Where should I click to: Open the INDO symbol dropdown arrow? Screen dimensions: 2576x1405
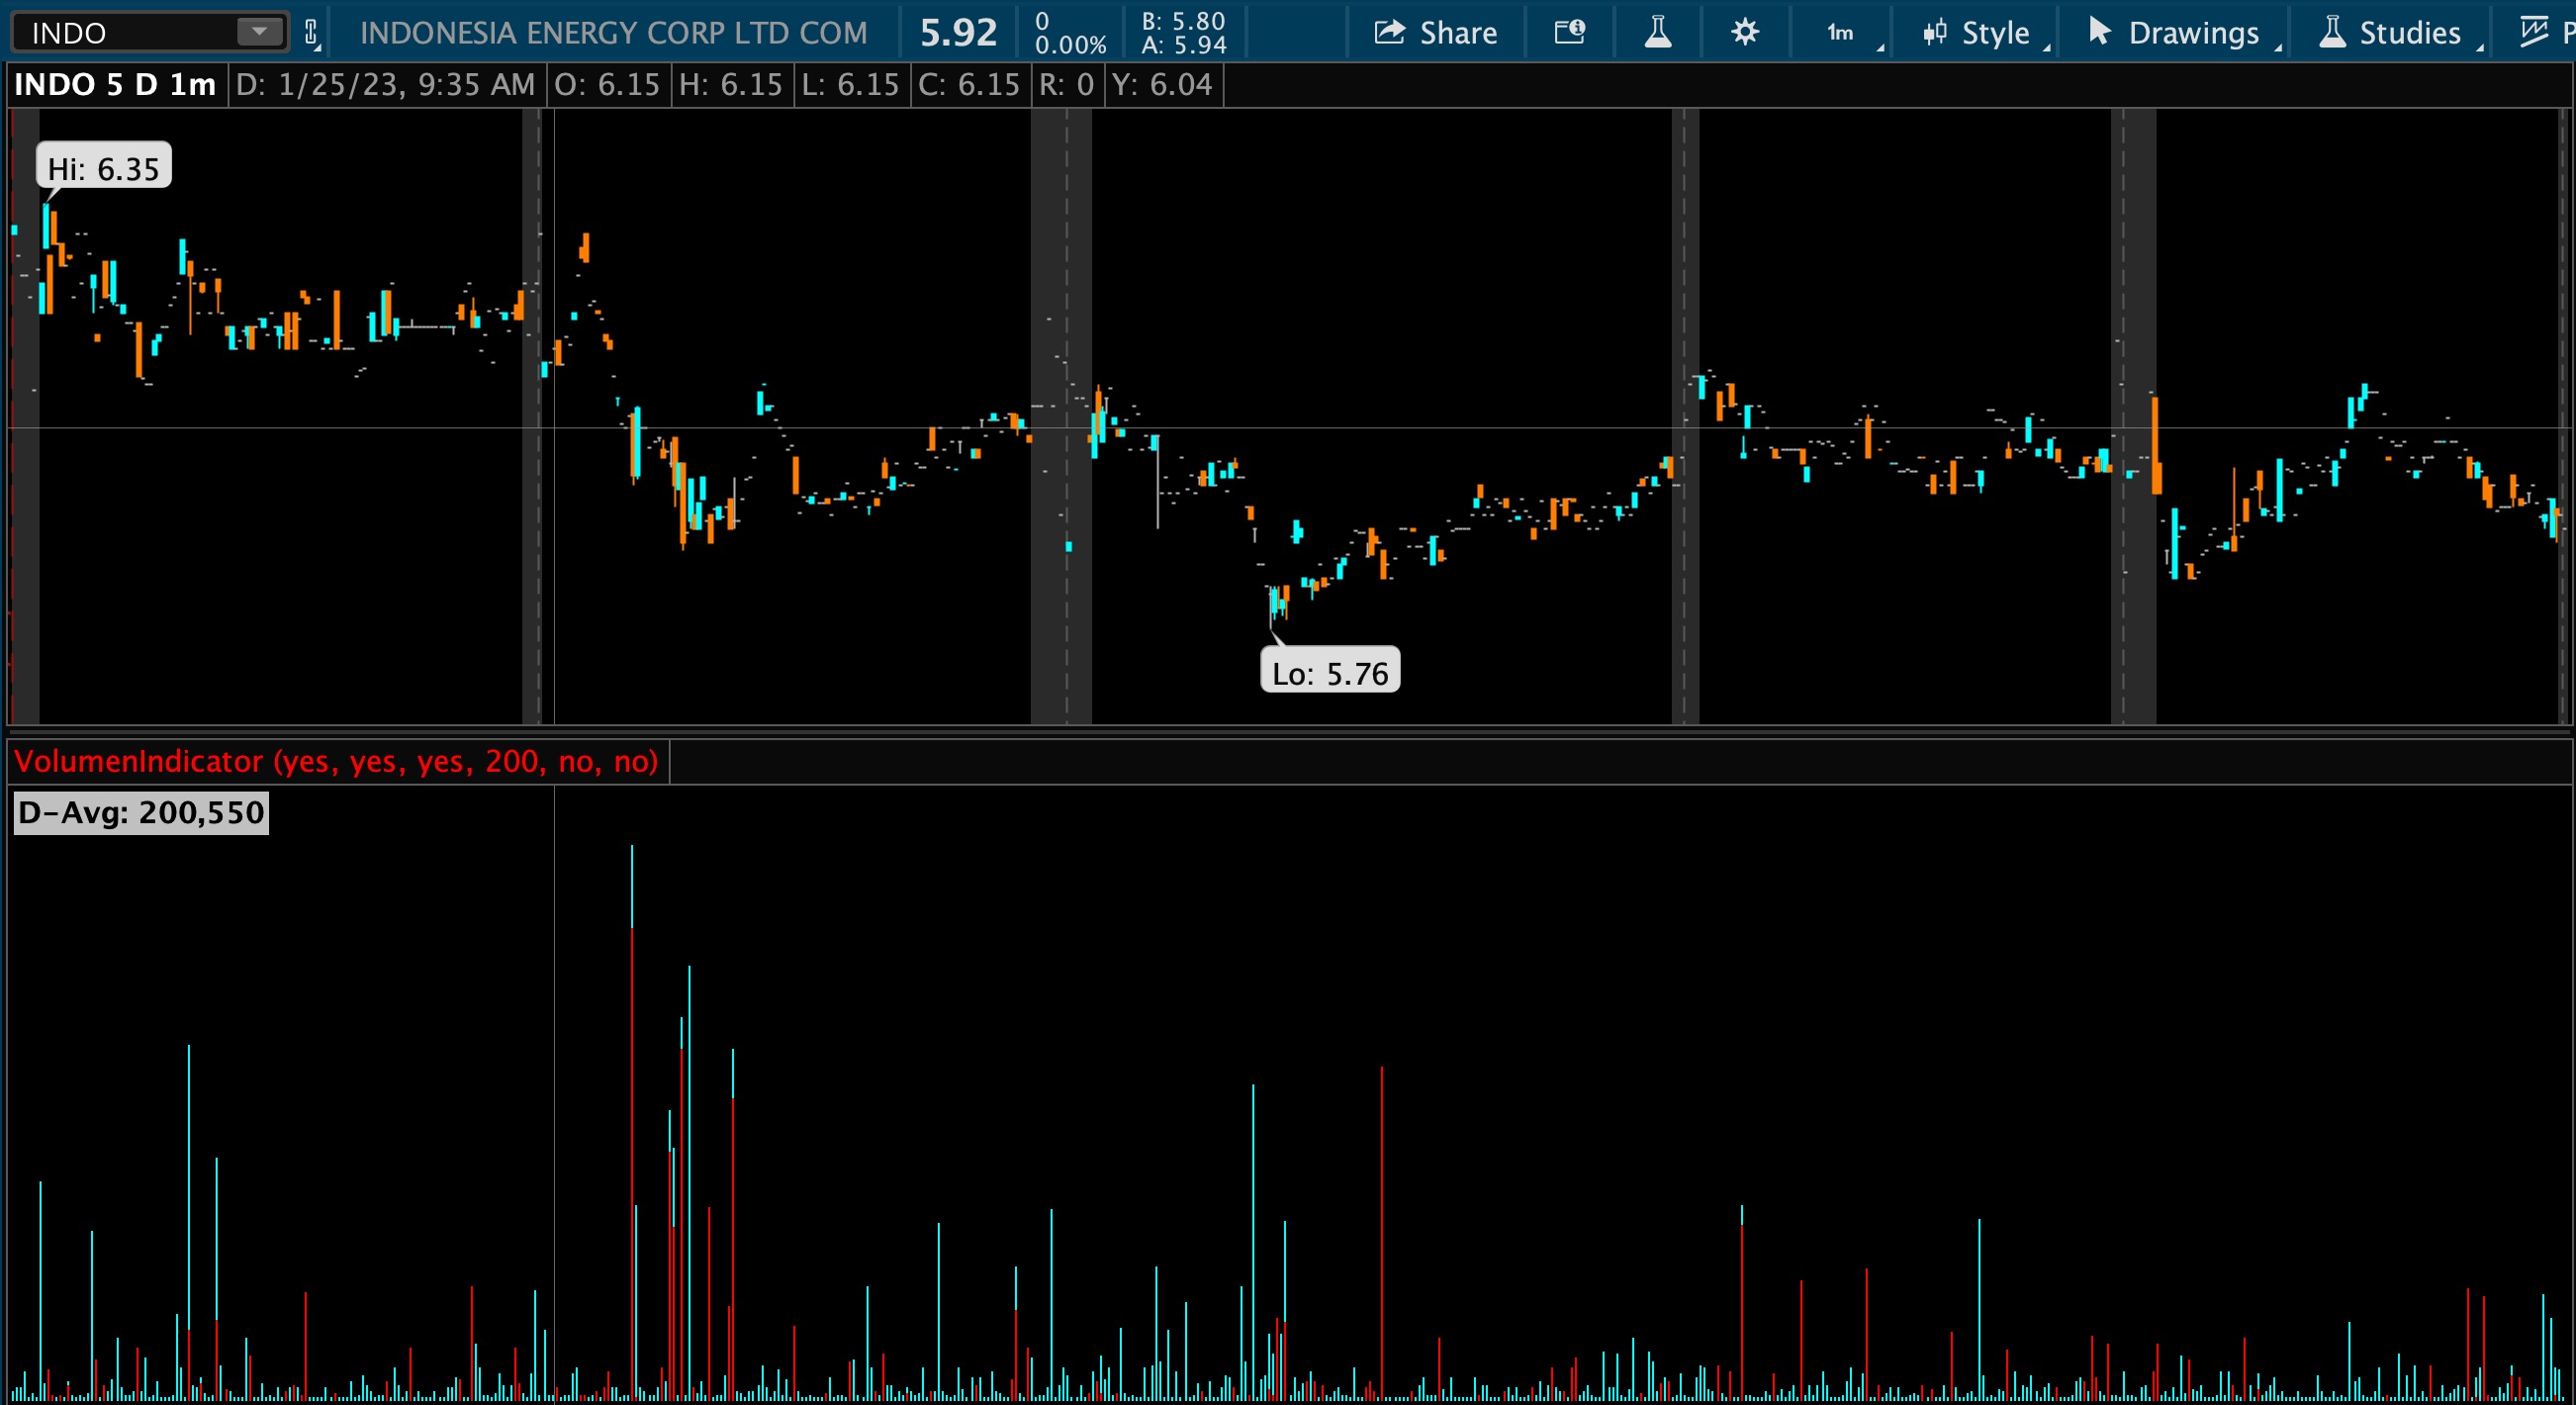coord(260,32)
